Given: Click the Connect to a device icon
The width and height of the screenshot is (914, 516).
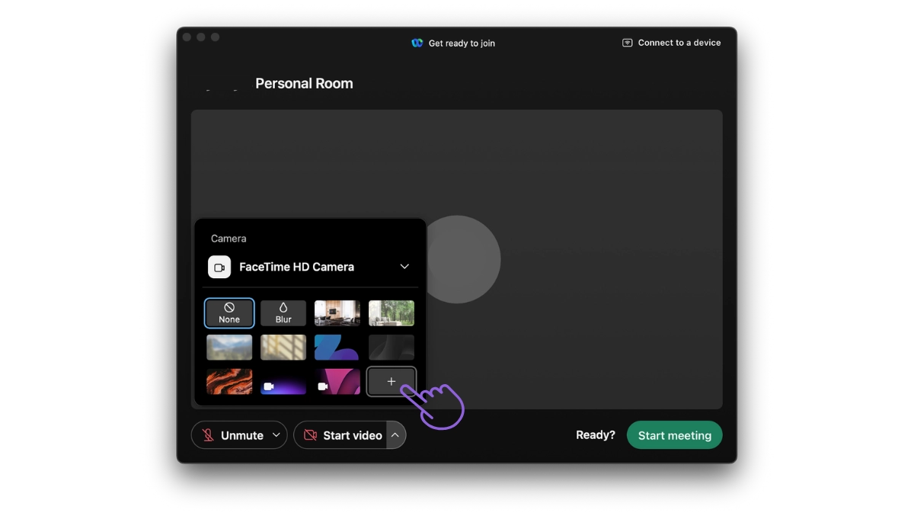Looking at the screenshot, I should 626,43.
